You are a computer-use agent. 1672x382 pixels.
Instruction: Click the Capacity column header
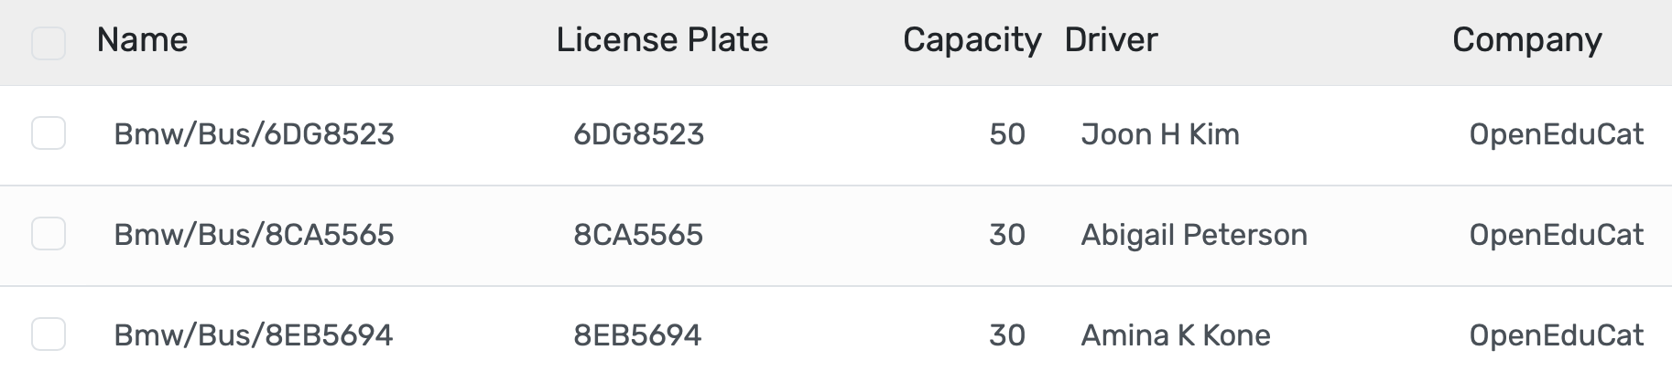(972, 40)
